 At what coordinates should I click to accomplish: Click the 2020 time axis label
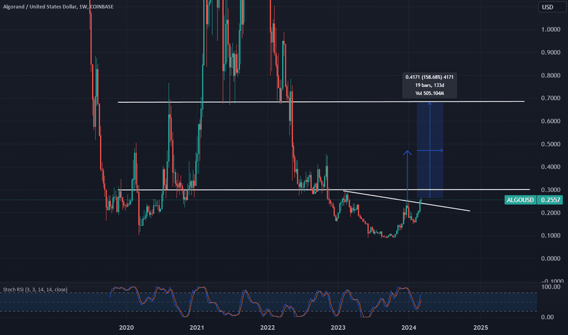tap(126, 328)
